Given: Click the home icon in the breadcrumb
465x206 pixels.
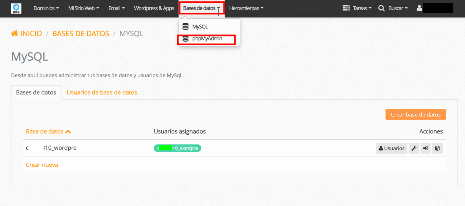Looking at the screenshot, I should click(14, 33).
